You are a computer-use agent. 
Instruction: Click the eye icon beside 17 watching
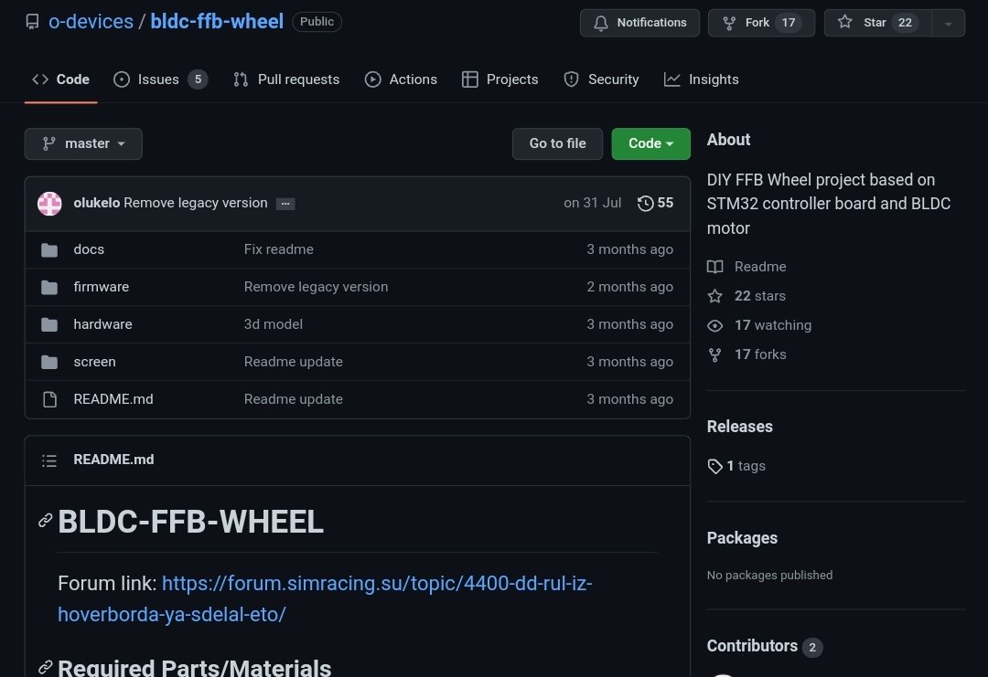pos(714,325)
